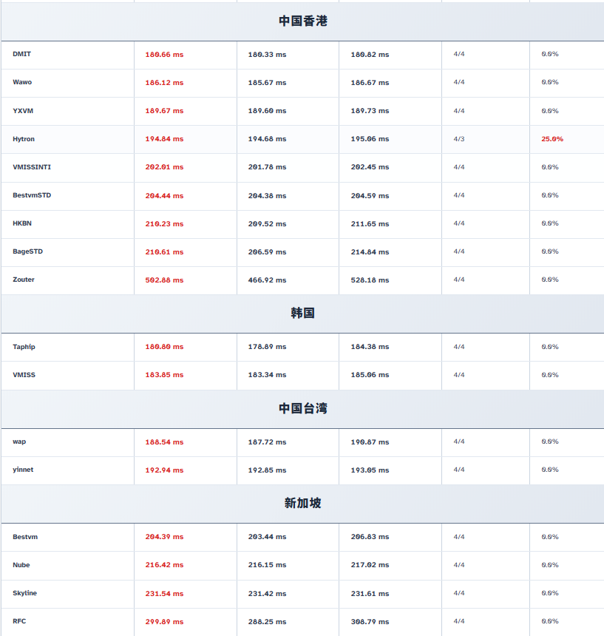Click the 中国台湾 section header
The width and height of the screenshot is (604, 636).
[302, 408]
